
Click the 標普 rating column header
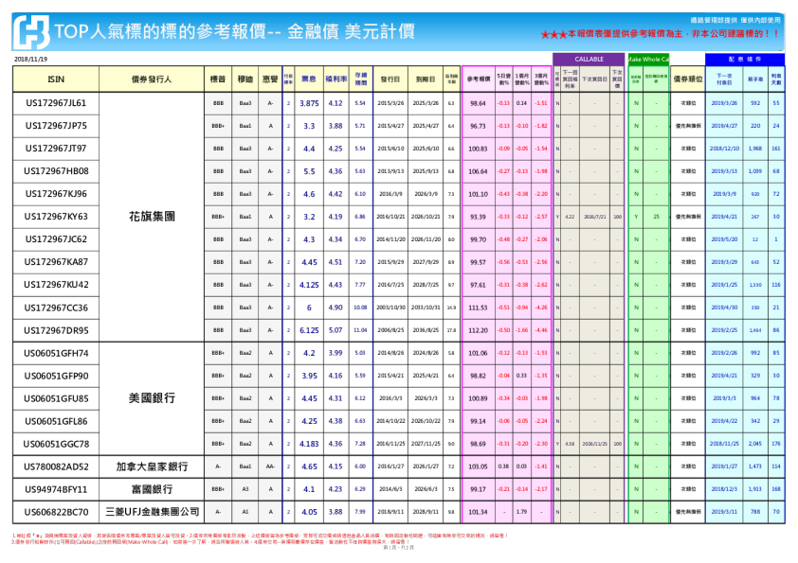[x=218, y=79]
